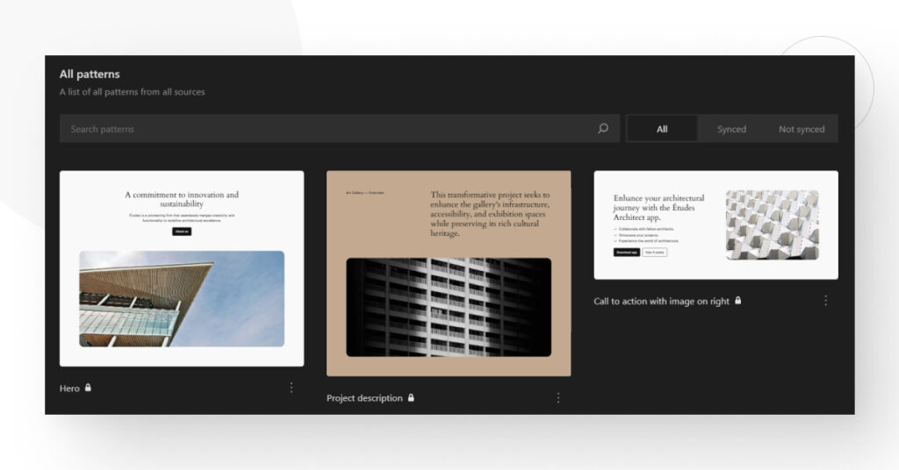Click lock icon beside Call to action title

(x=737, y=301)
